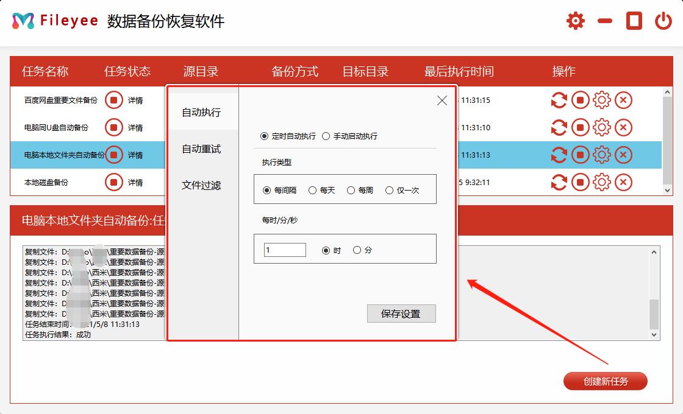
Task: Click the power button in the title bar
Action: [x=662, y=20]
